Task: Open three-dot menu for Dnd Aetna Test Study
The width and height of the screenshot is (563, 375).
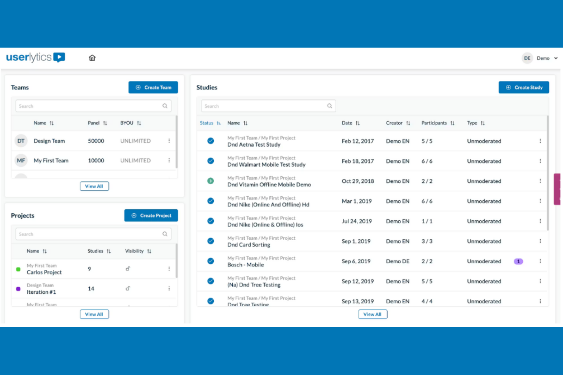Action: pyautogui.click(x=540, y=141)
